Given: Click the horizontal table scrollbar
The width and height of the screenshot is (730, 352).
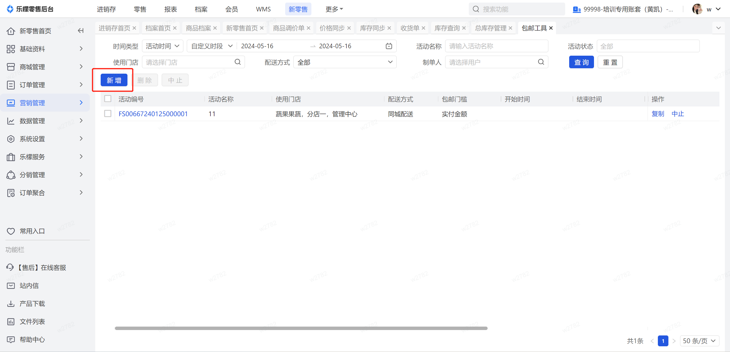Looking at the screenshot, I should point(301,328).
